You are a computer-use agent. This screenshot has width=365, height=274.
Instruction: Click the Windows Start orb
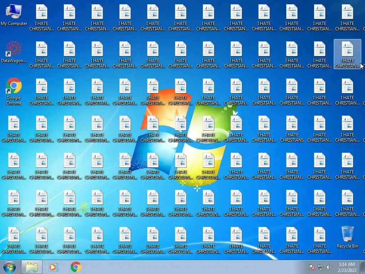click(10, 267)
